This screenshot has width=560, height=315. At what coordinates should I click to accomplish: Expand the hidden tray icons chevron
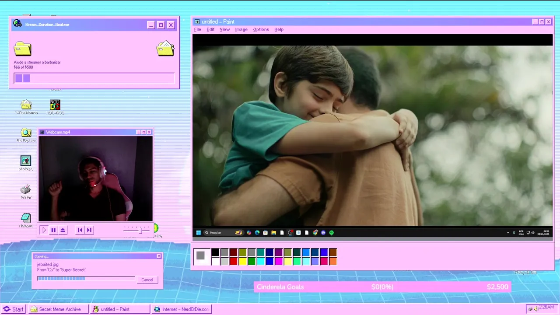[508, 233]
